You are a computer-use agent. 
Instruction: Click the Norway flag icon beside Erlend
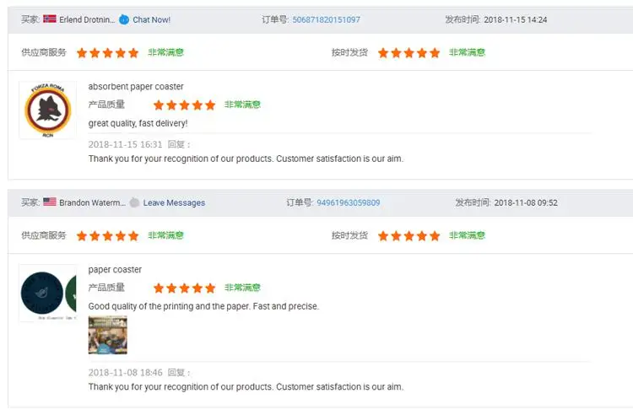click(x=50, y=19)
